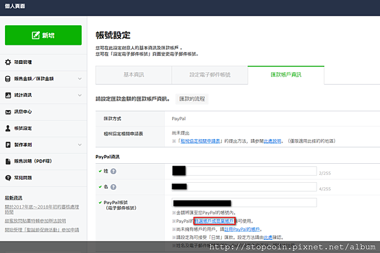The image size is (380, 253).
Task: Click the 此處 link for daily remittance setup
Action: coord(268,237)
